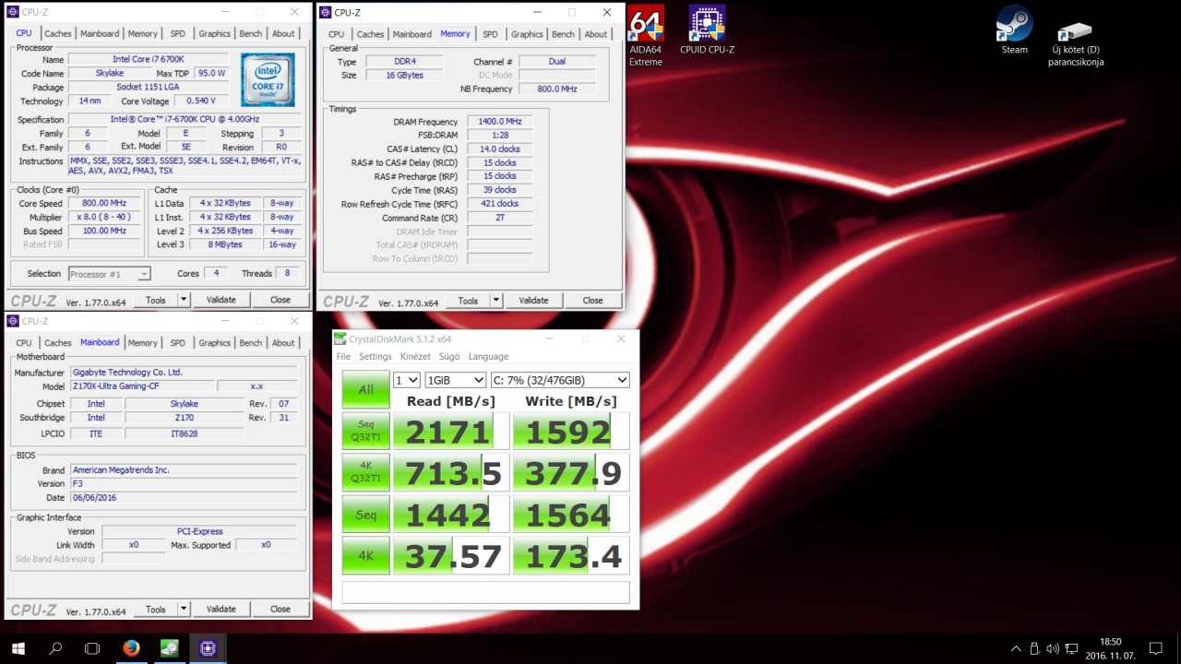This screenshot has height=664, width=1181.
Task: Expand Tools dropdown arrow in Memory window
Action: (x=495, y=301)
